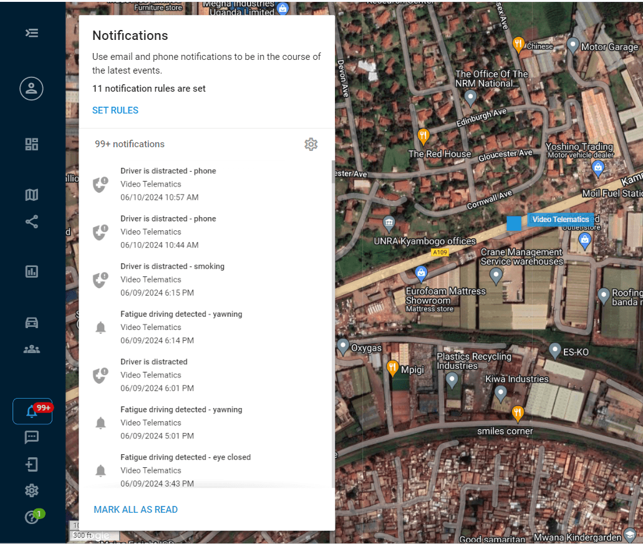
Task: Open yawning fatigue alert from 6:14 PM
Action: click(x=205, y=328)
